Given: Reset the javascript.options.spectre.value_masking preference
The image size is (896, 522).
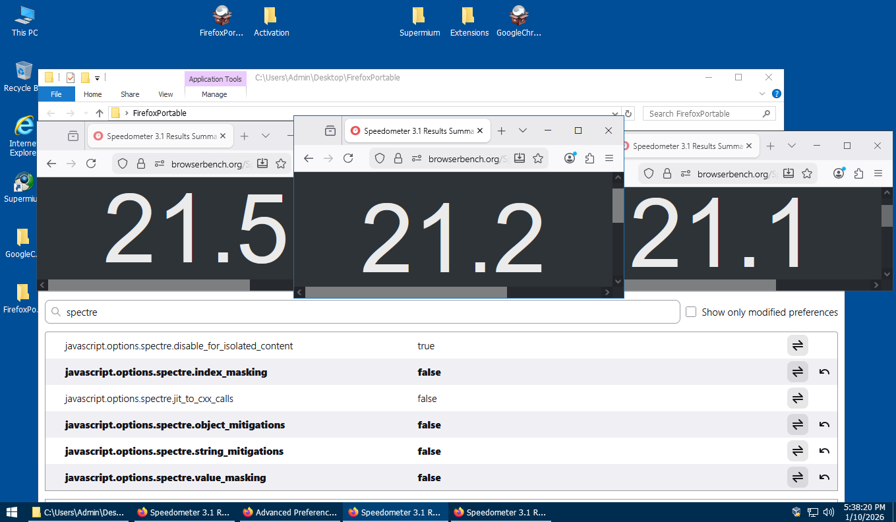Looking at the screenshot, I should pos(823,478).
